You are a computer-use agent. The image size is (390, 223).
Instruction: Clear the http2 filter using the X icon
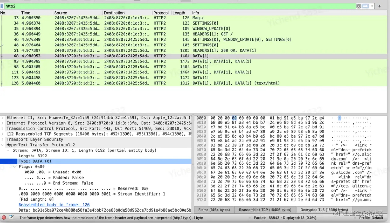coord(359,6)
